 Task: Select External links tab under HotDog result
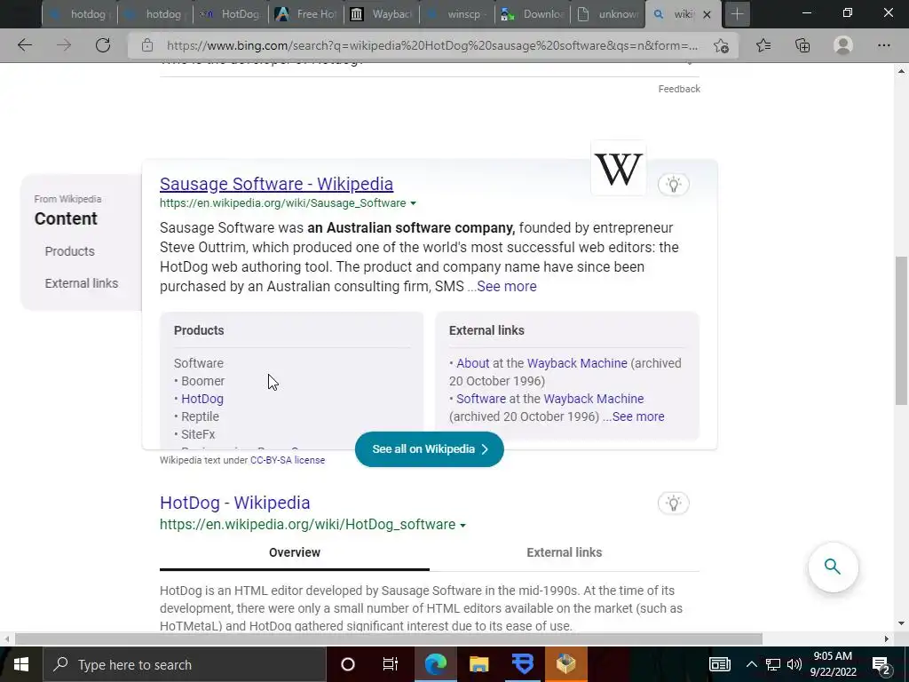pyautogui.click(x=564, y=552)
